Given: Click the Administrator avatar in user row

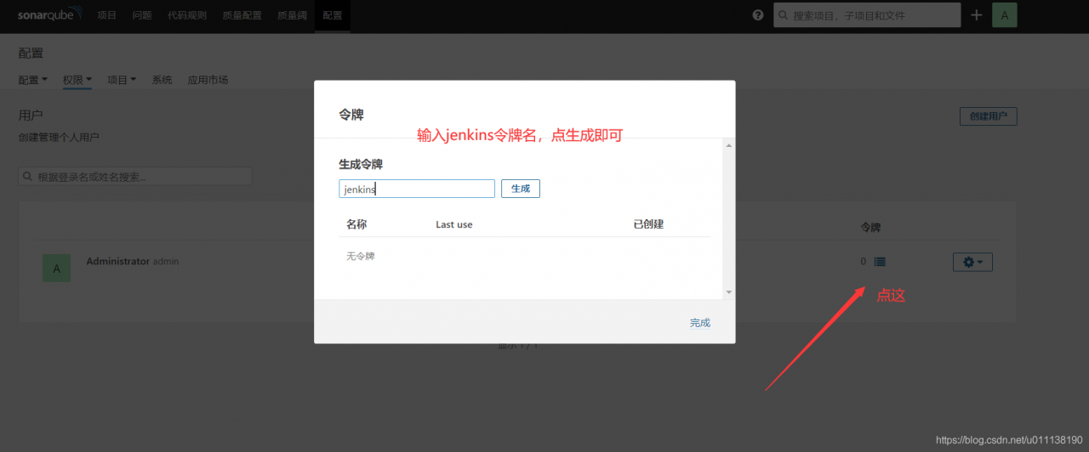Looking at the screenshot, I should point(57,268).
